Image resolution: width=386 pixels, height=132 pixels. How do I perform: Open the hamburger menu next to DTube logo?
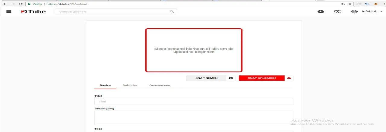point(9,11)
